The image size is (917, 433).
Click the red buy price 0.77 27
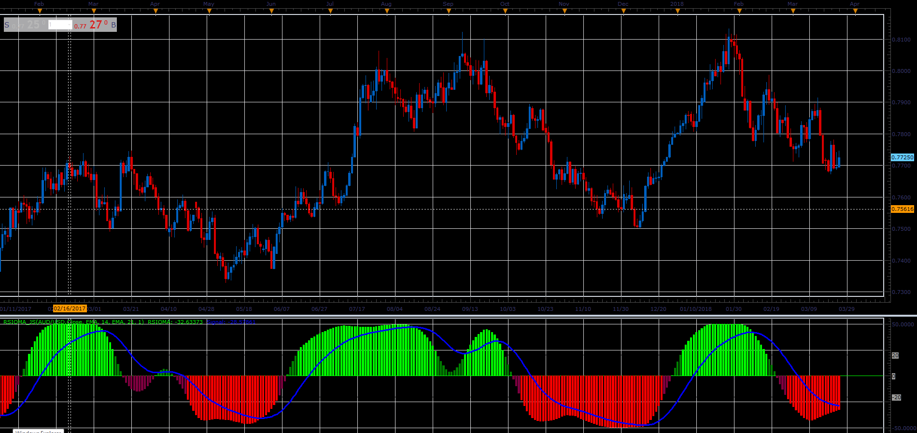[91, 25]
